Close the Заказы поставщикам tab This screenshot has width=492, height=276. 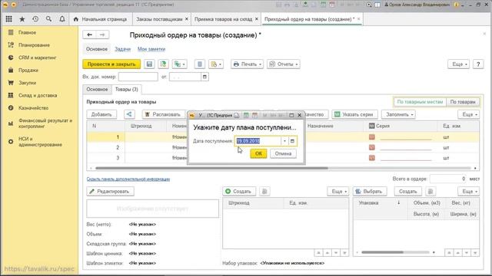pyautogui.click(x=187, y=19)
